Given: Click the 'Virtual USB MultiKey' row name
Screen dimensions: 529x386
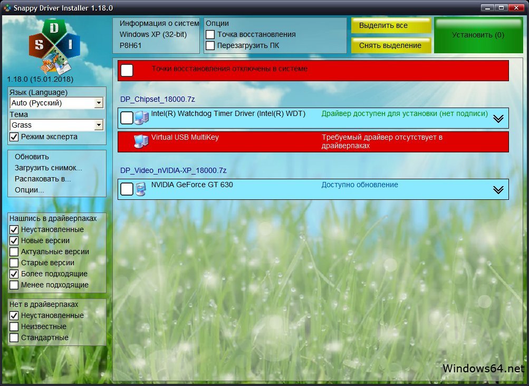Looking at the screenshot, I should pyautogui.click(x=185, y=137).
